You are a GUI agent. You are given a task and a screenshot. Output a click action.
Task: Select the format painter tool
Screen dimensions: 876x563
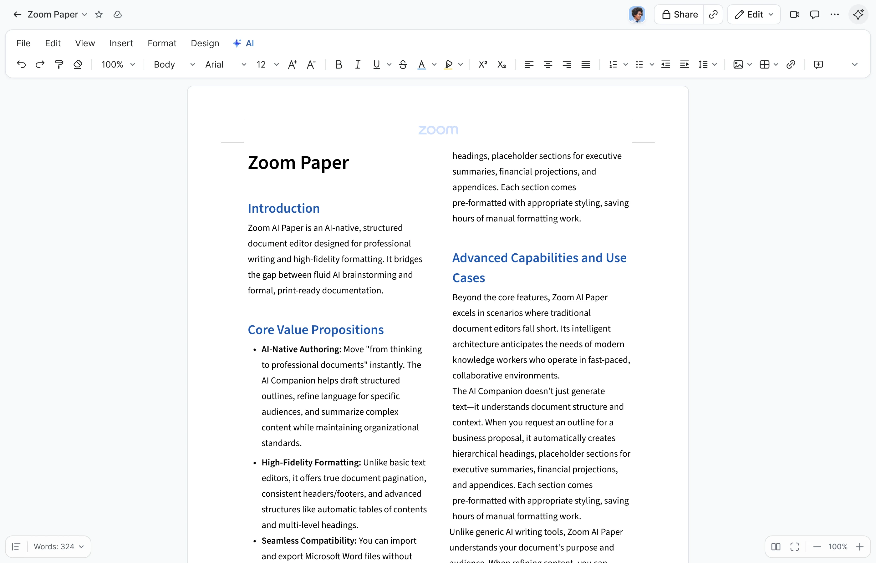pyautogui.click(x=59, y=64)
